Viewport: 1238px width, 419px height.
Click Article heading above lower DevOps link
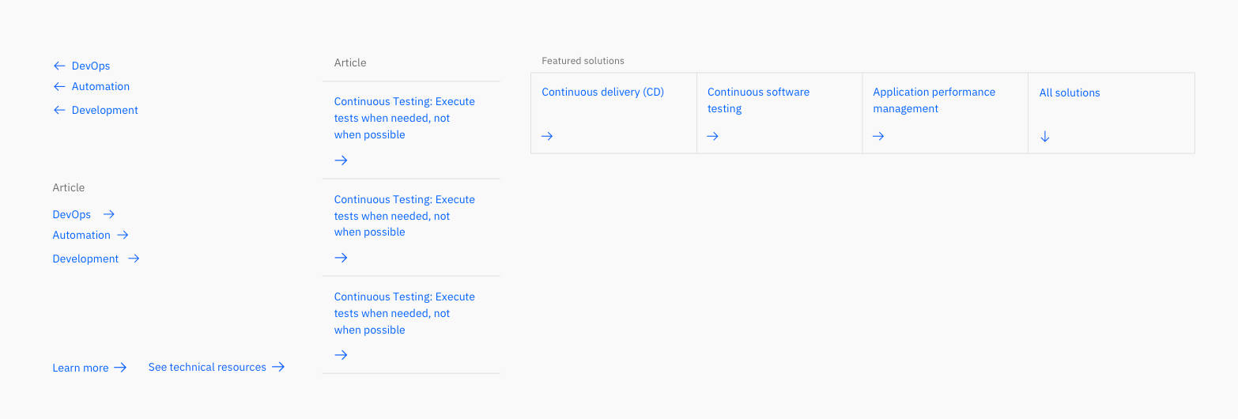coord(69,188)
